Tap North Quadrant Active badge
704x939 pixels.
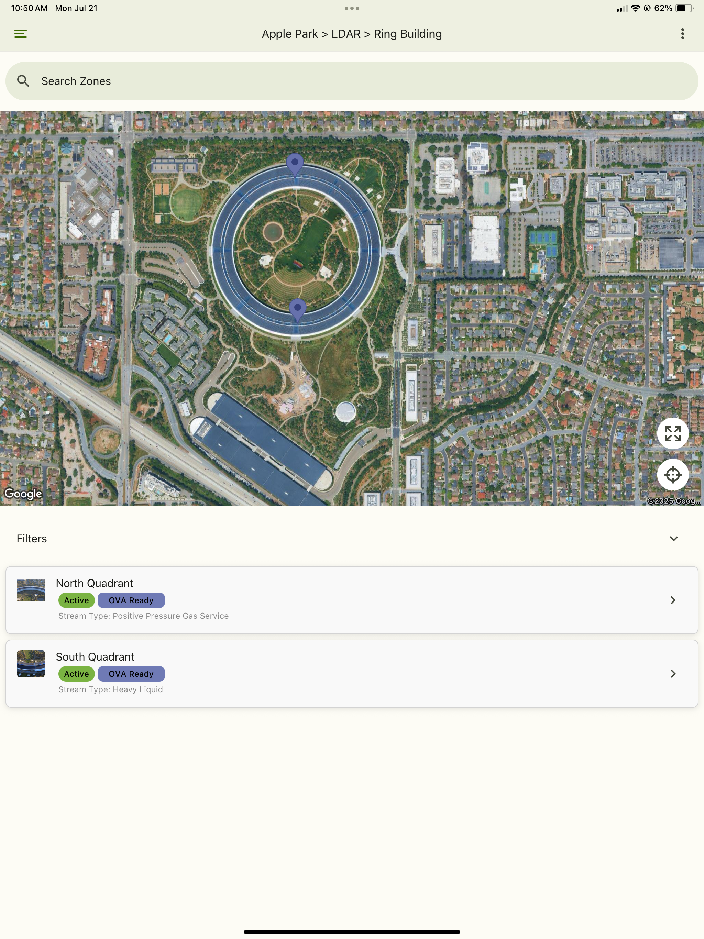76,600
